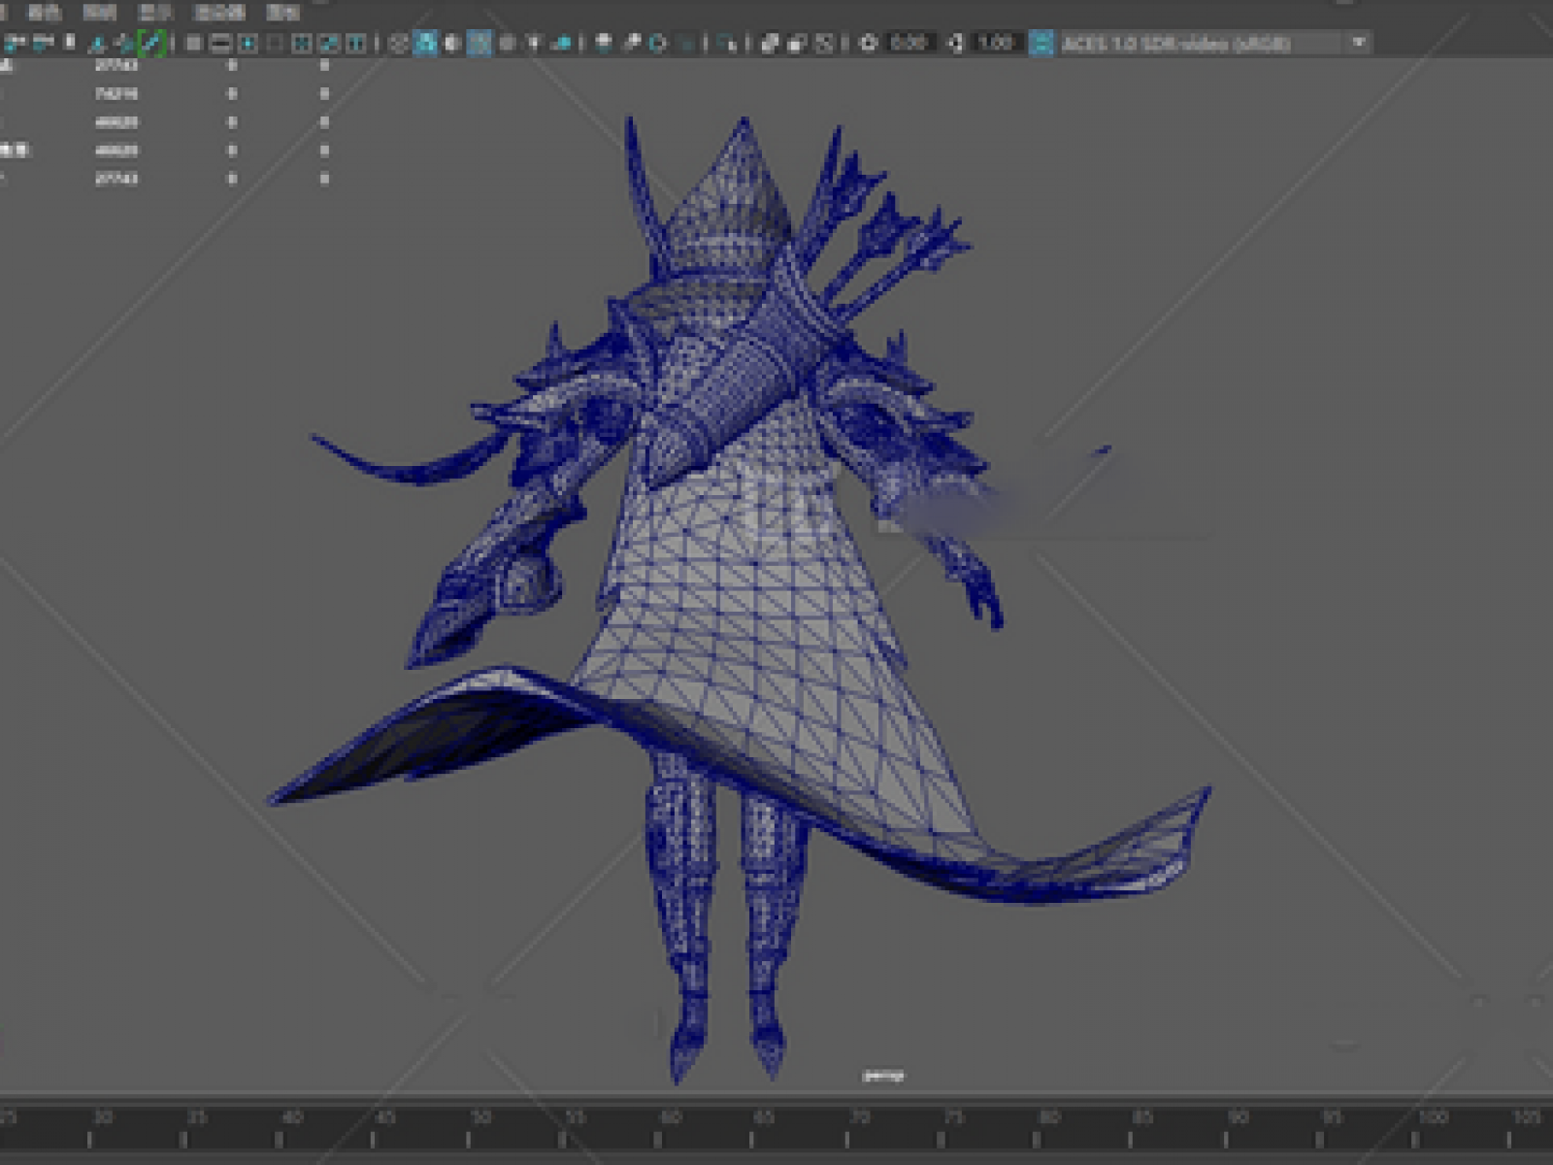Click frame 70 on the time slider
The height and width of the screenshot is (1165, 1553).
click(x=860, y=1117)
